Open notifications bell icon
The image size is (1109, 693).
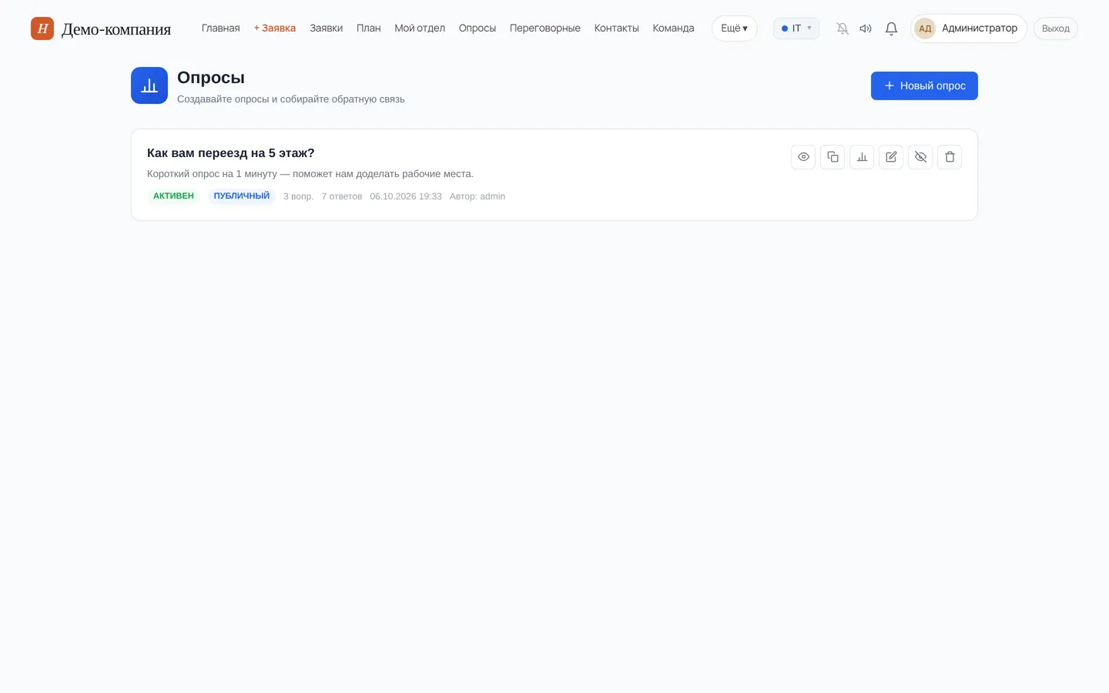891,28
